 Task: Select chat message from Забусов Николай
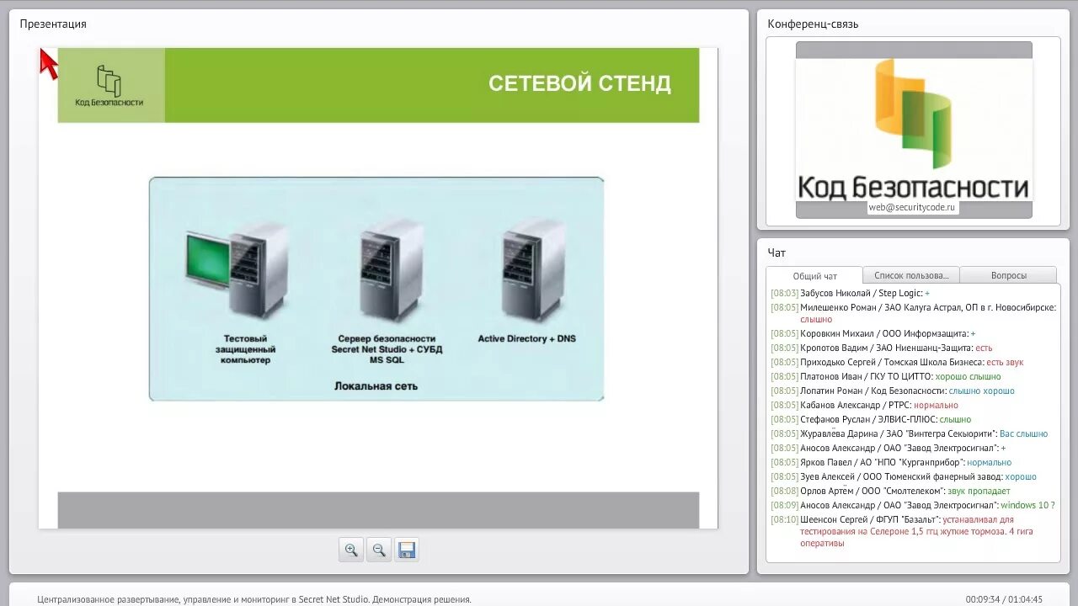(850, 293)
